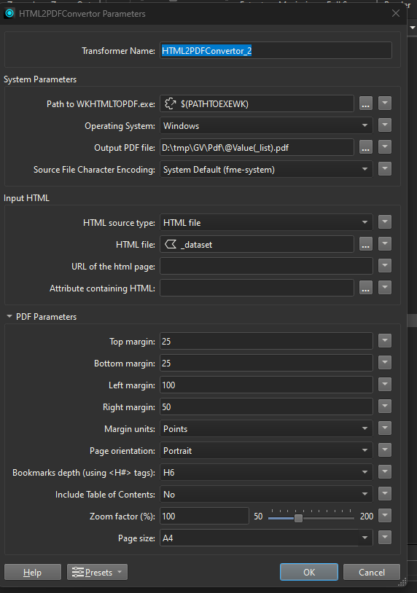
Task: Open the arrow menu beside Zoom factor slider
Action: click(385, 516)
